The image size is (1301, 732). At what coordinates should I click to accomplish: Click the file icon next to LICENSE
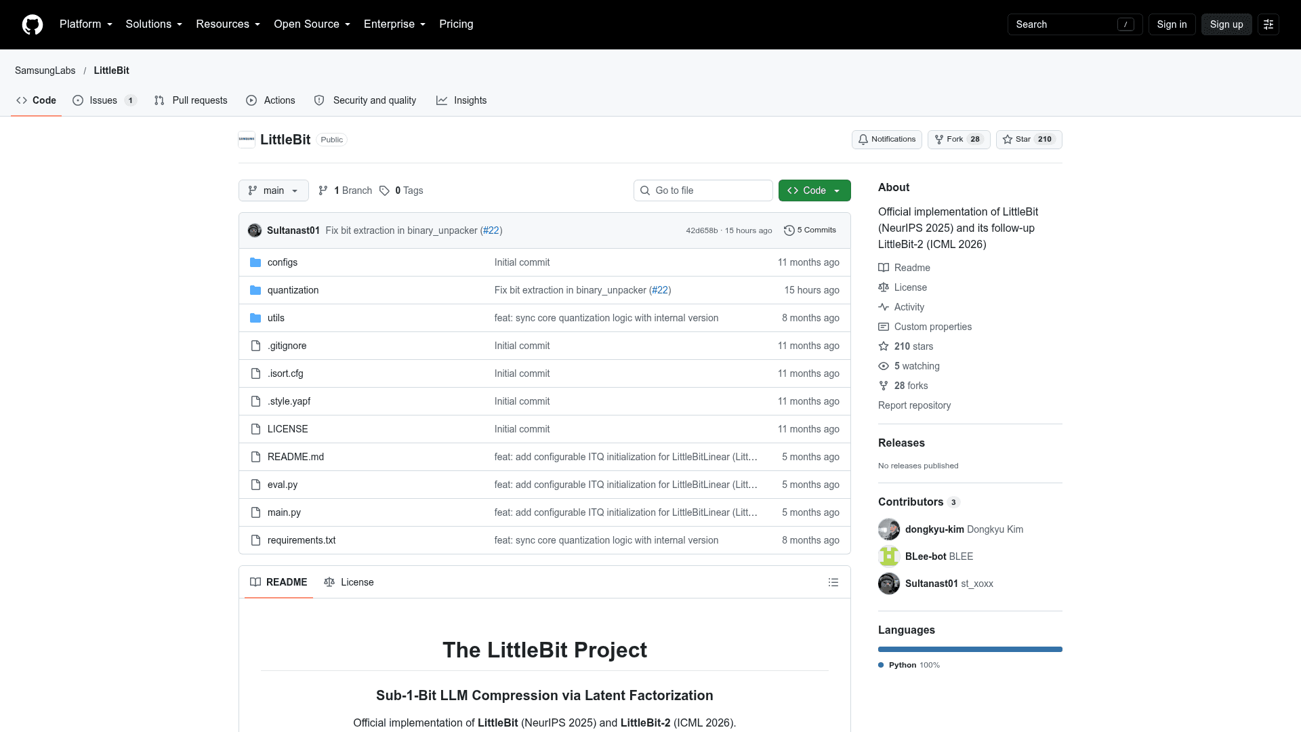[x=255, y=429]
